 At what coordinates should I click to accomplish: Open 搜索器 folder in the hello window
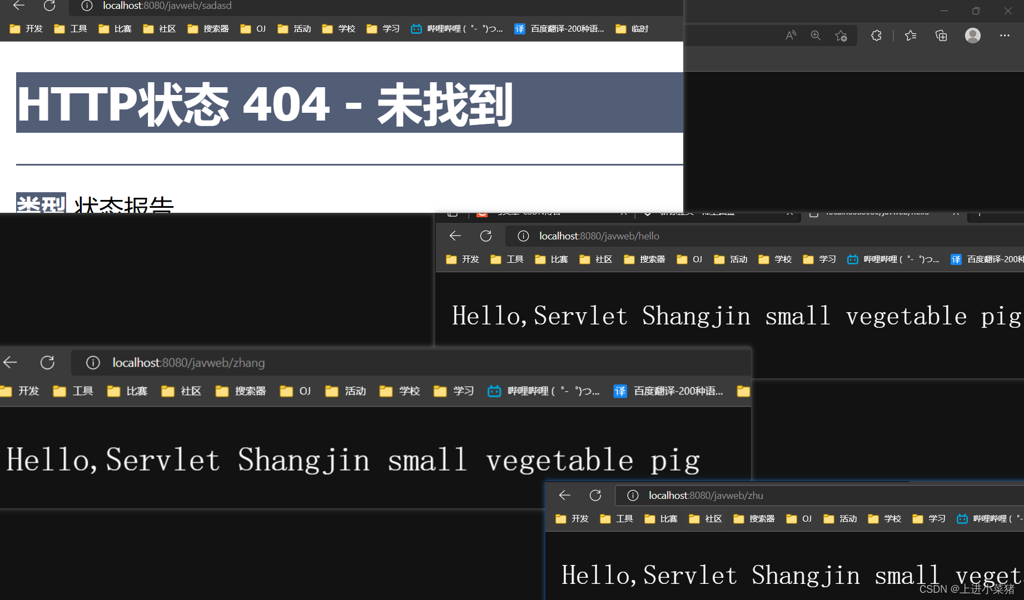pos(645,259)
